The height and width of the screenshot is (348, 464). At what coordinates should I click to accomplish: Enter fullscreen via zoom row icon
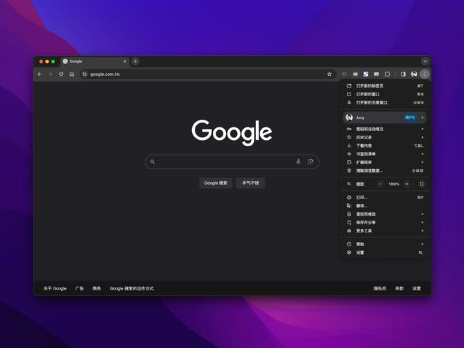pos(422,184)
